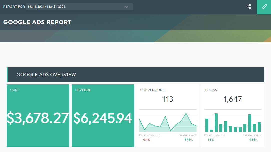Click the COST widget label
This screenshot has height=152, width=271.
coord(15,90)
